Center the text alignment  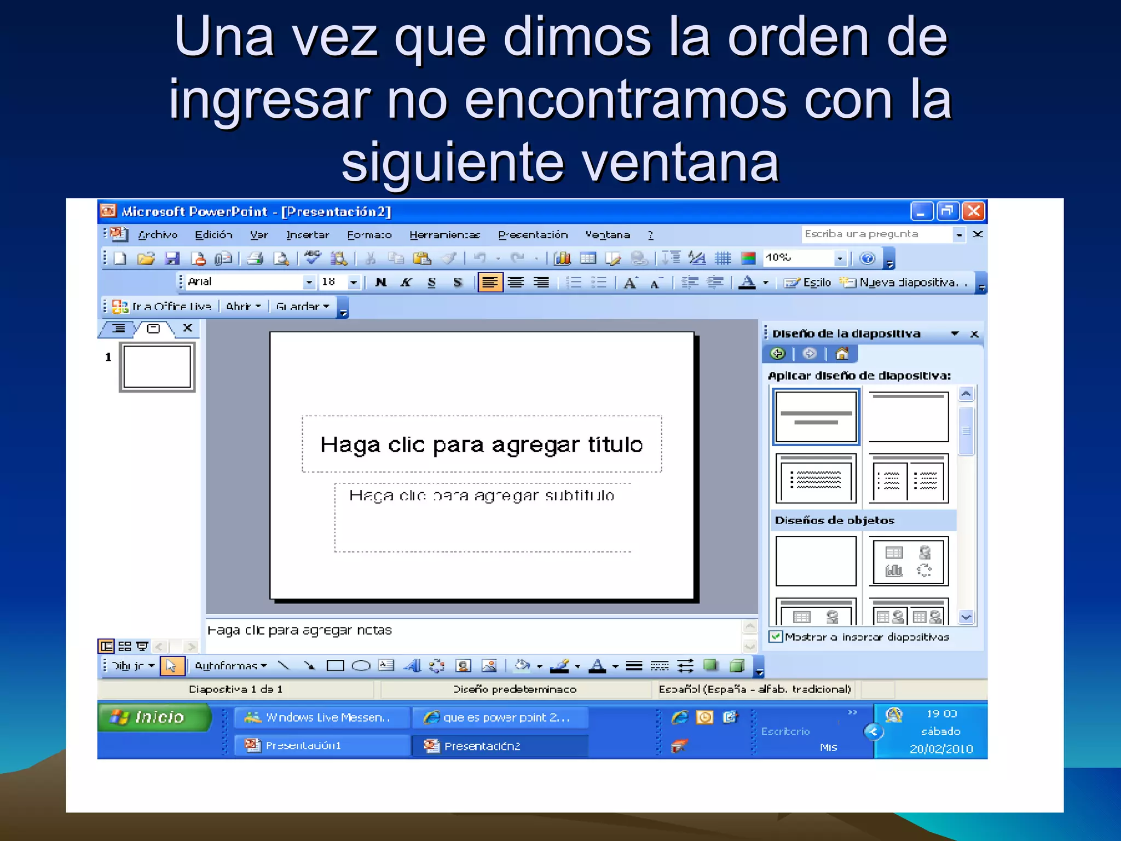tap(516, 283)
